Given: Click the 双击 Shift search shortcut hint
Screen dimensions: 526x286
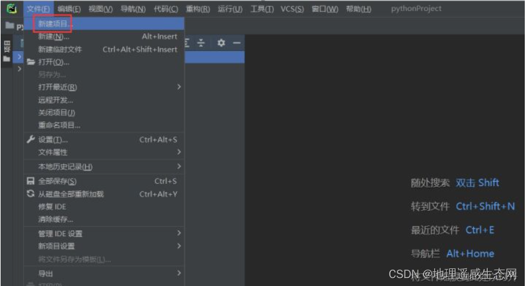Looking at the screenshot, I should pyautogui.click(x=477, y=183).
